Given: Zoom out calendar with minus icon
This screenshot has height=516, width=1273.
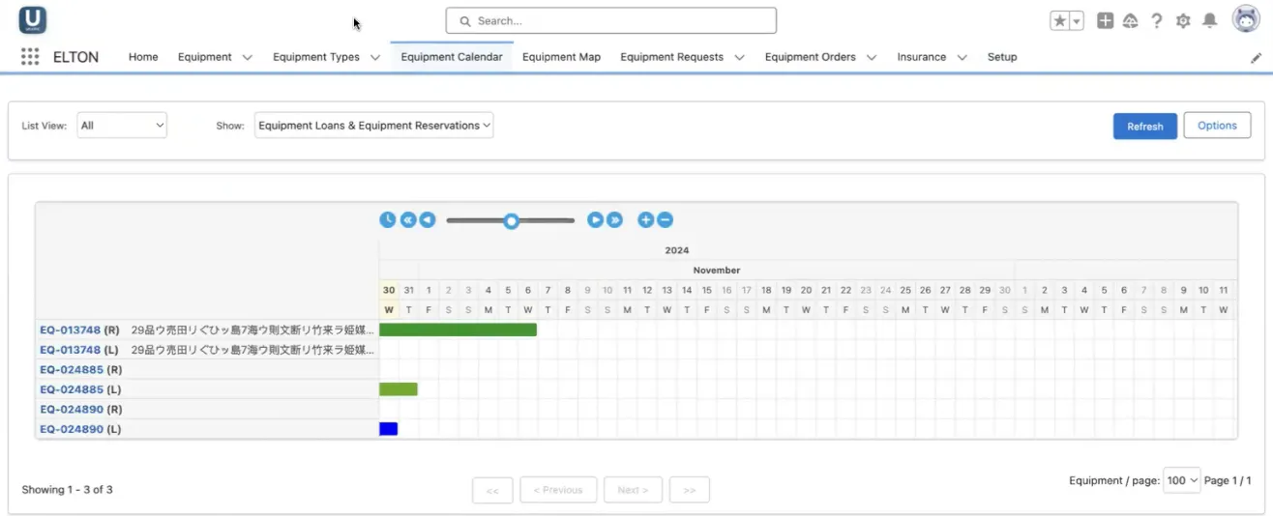Looking at the screenshot, I should click(x=666, y=219).
